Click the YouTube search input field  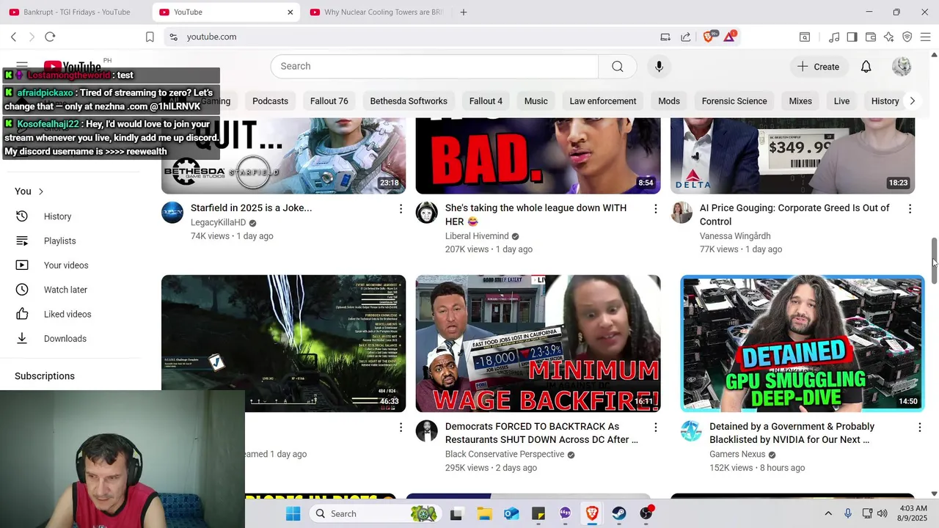click(x=434, y=66)
